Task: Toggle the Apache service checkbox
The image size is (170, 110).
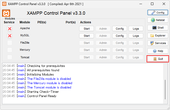Action: click(x=10, y=29)
